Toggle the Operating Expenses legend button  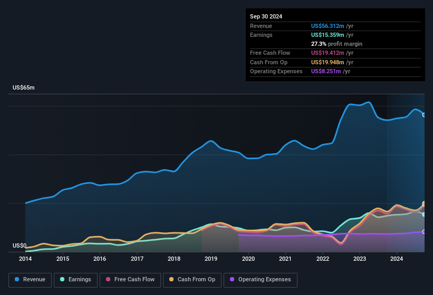(261, 280)
